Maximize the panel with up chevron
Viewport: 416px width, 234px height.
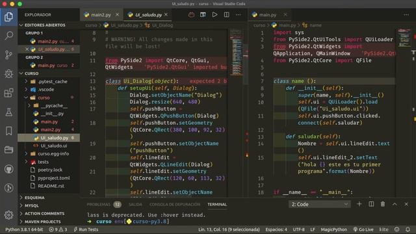coord(395,204)
